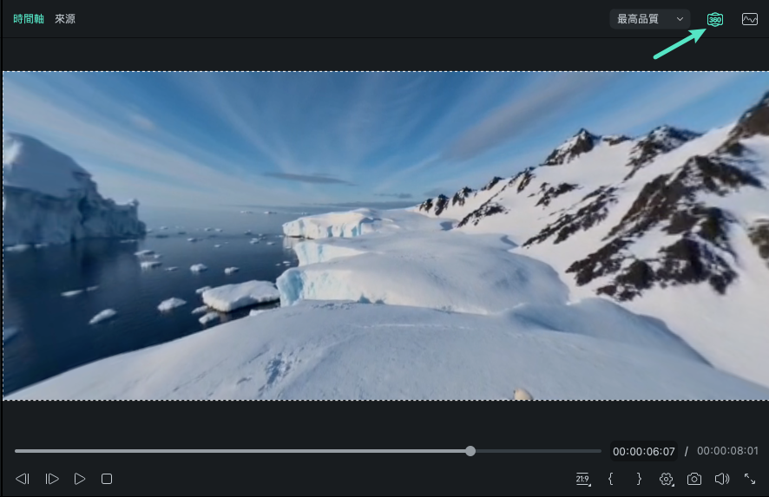Take a snapshot with camera icon
769x497 pixels.
pyautogui.click(x=694, y=479)
